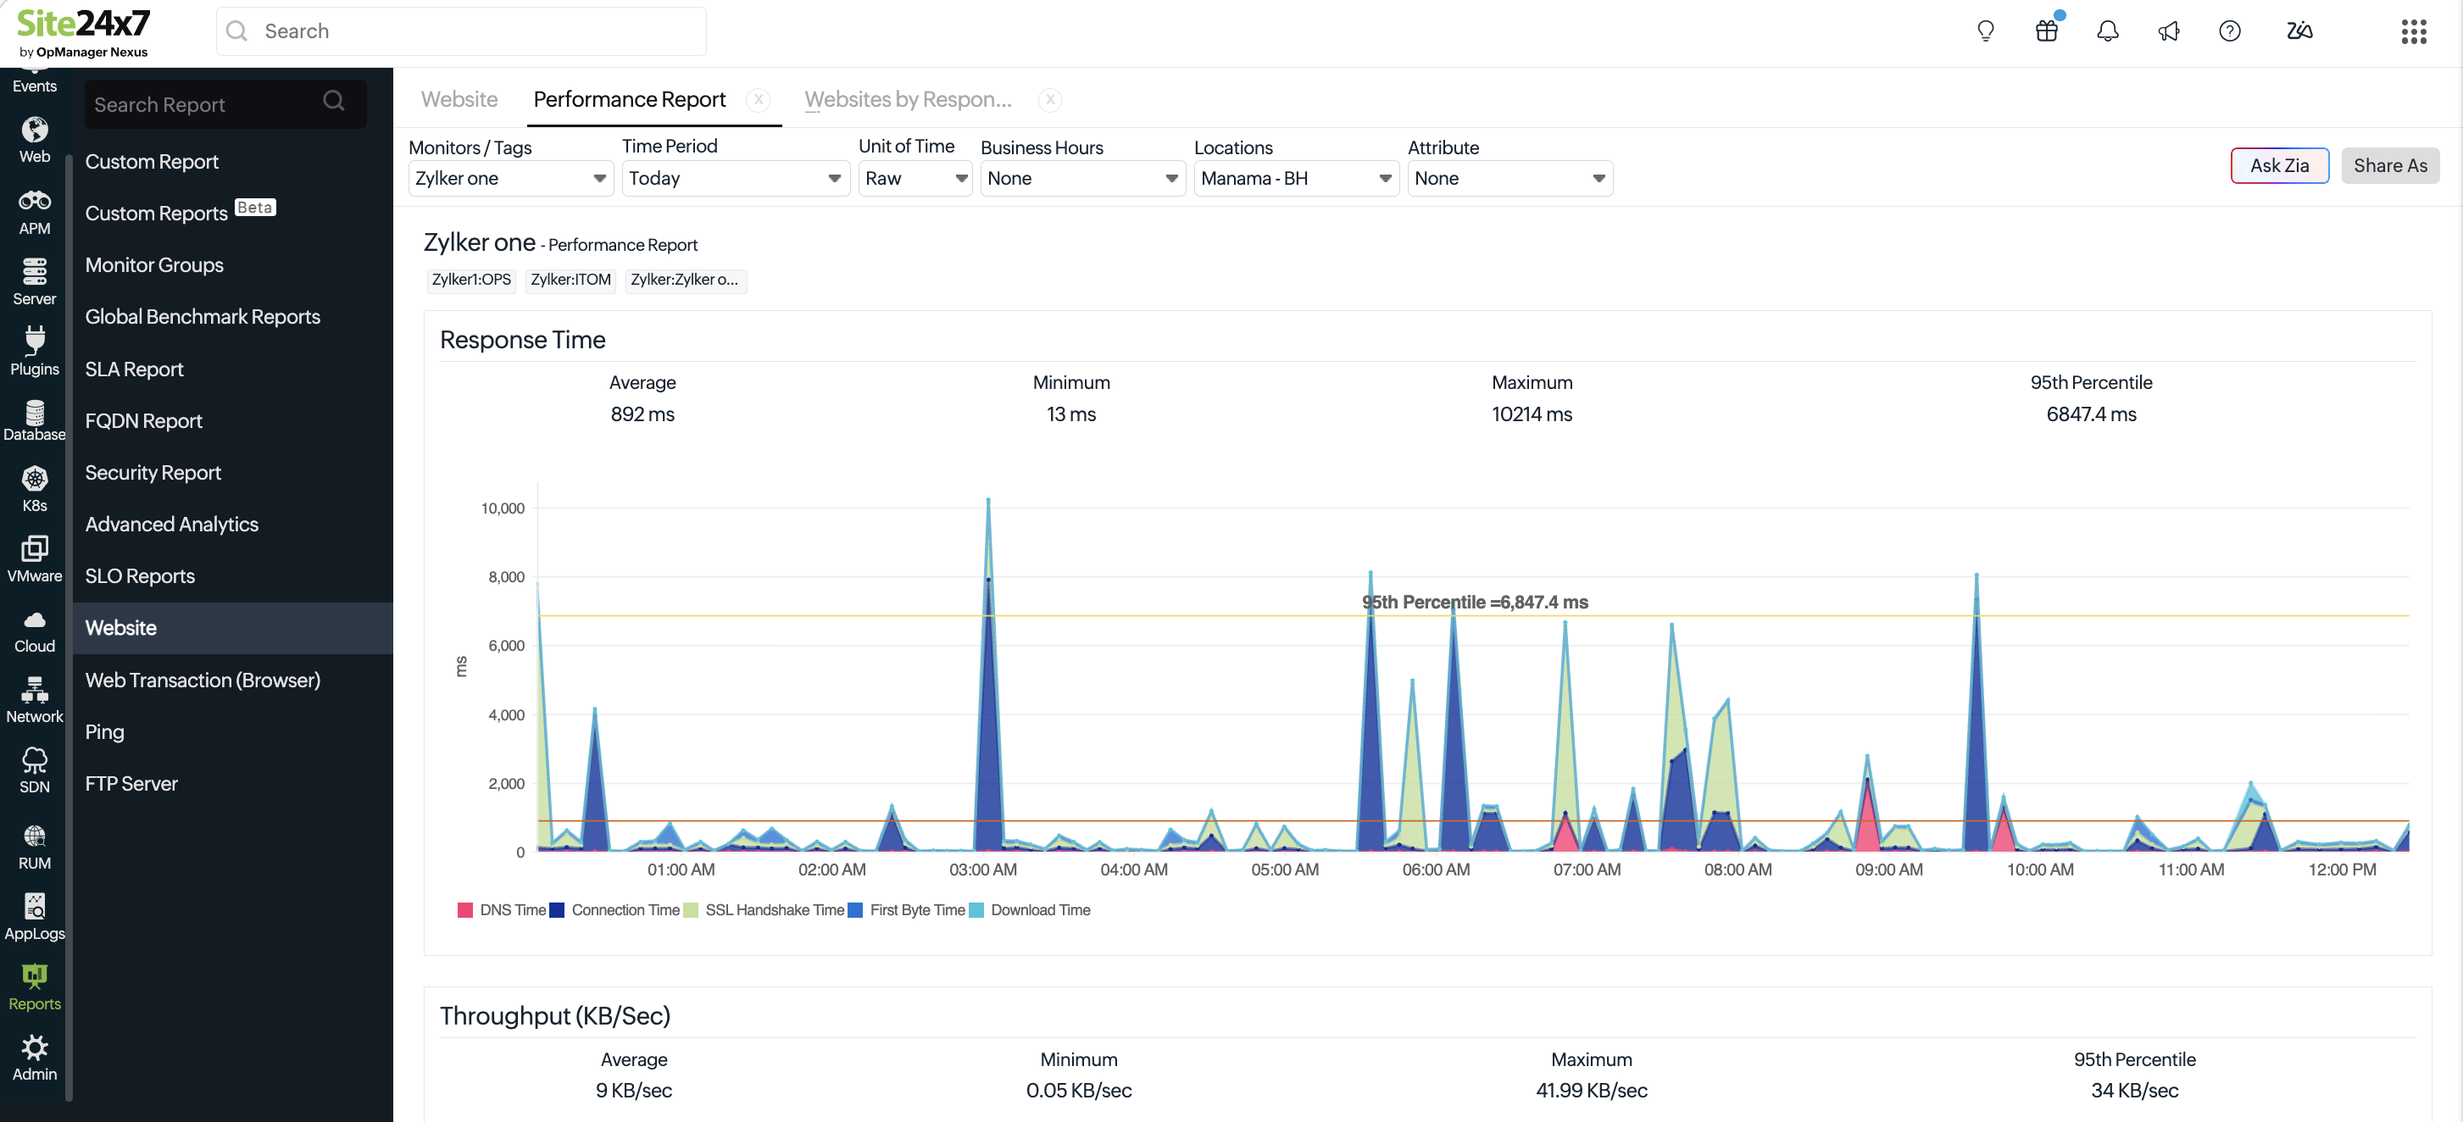The image size is (2463, 1122).
Task: Open the Network module icon
Action: pos(35,701)
